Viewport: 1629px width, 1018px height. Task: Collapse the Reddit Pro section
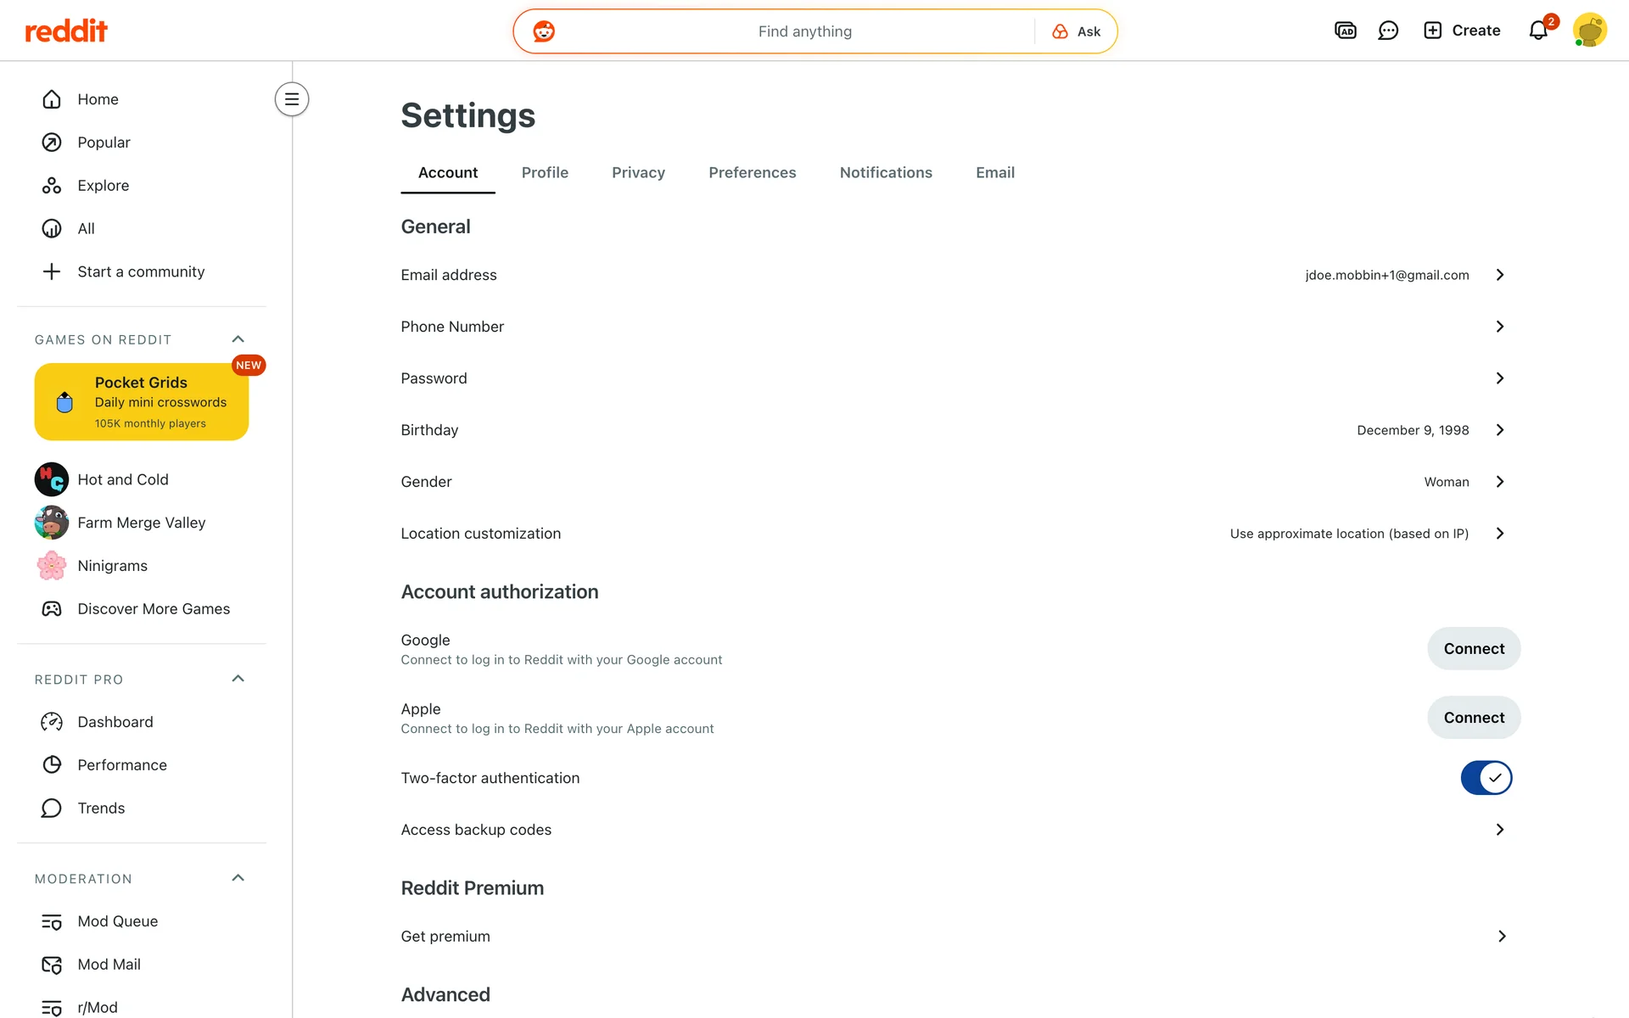238,679
